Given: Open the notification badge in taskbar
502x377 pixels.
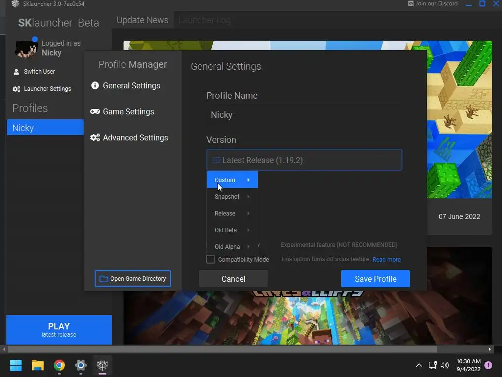Looking at the screenshot, I should 488,365.
